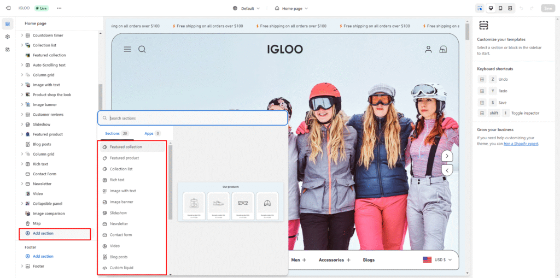Viewport: 560px width, 278px height.
Task: Expand the Countdown timer section
Action: 22,36
